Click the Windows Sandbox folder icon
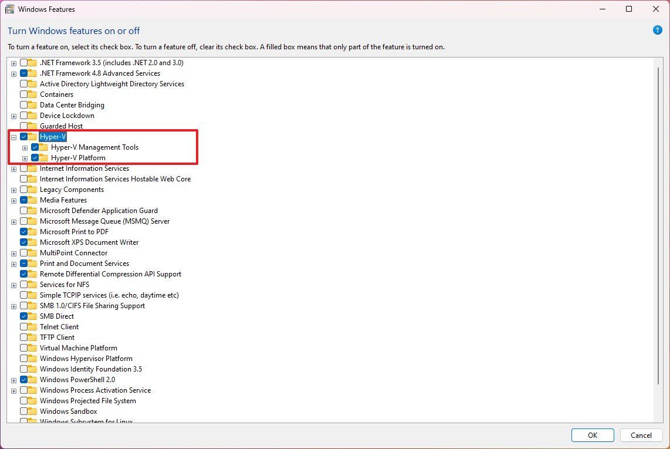This screenshot has height=449, width=670. (33, 411)
